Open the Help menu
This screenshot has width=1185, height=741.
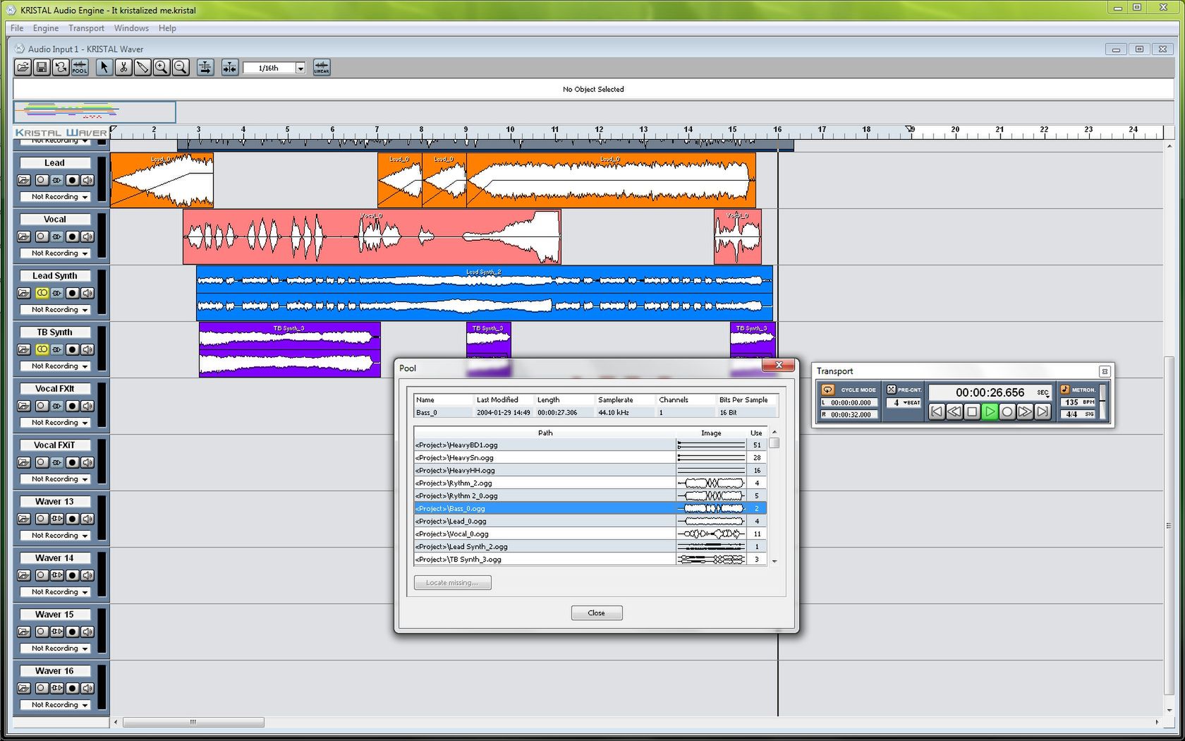(x=167, y=28)
